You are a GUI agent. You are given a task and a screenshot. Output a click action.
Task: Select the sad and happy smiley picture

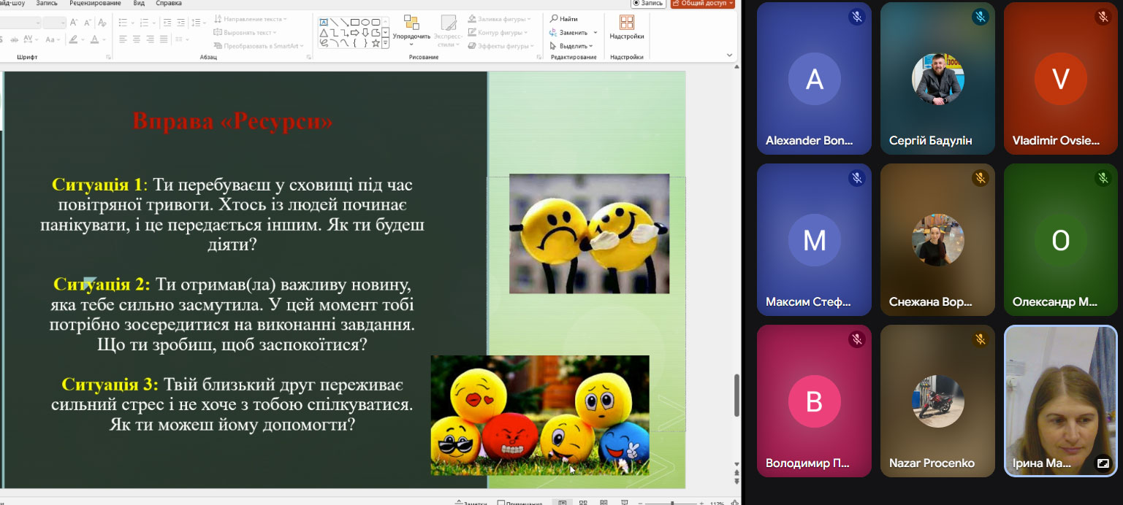589,234
